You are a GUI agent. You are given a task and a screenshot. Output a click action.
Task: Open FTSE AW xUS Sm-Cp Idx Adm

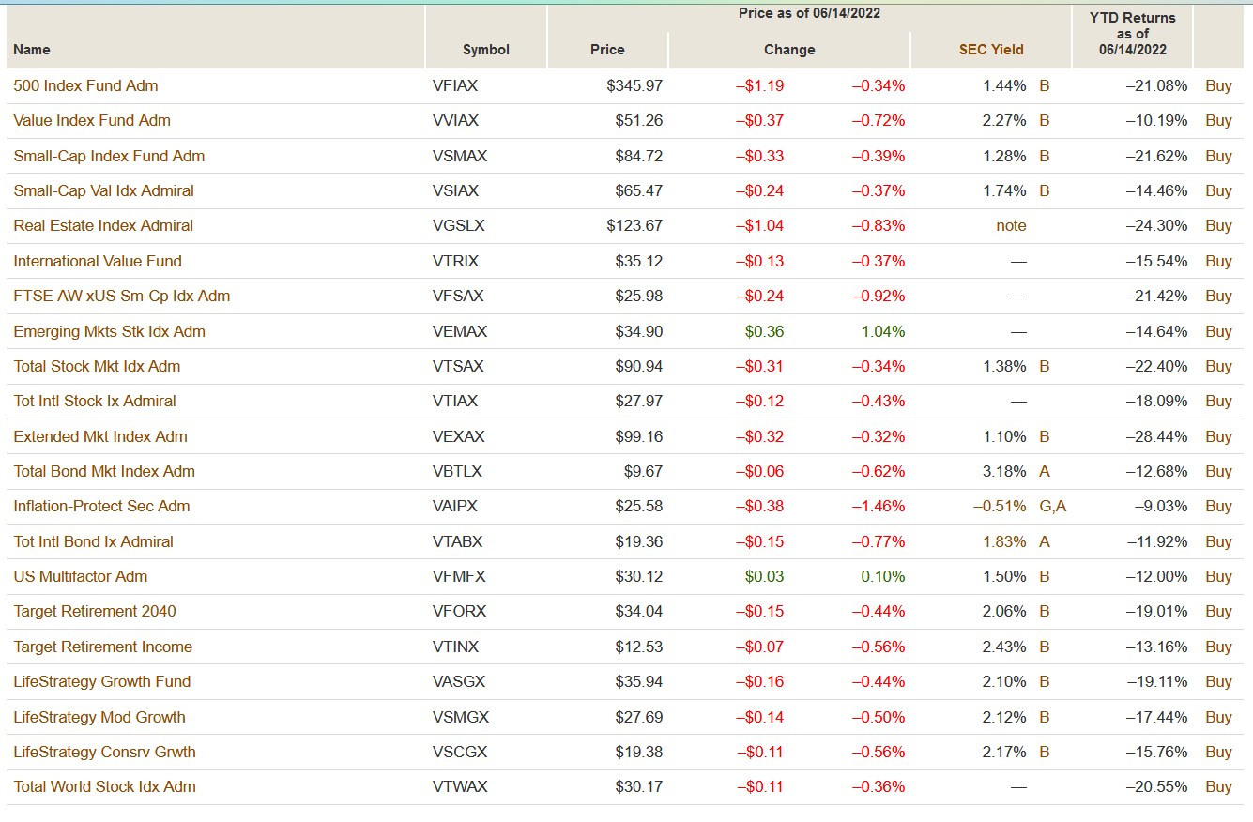122,296
